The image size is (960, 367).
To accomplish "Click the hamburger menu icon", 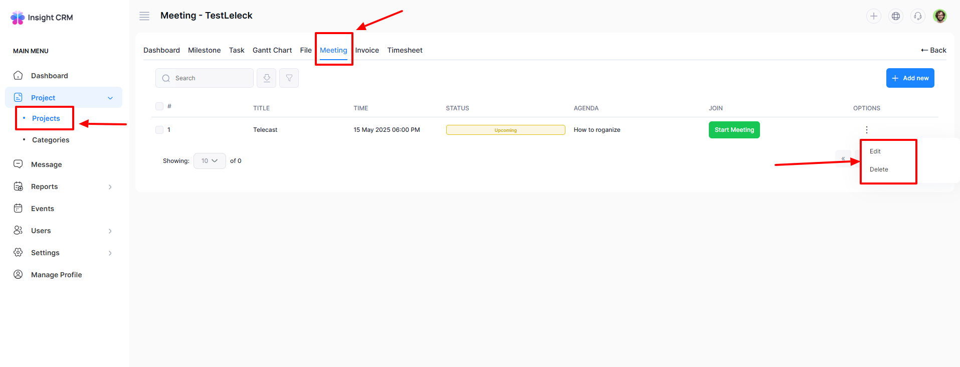I will click(x=144, y=16).
